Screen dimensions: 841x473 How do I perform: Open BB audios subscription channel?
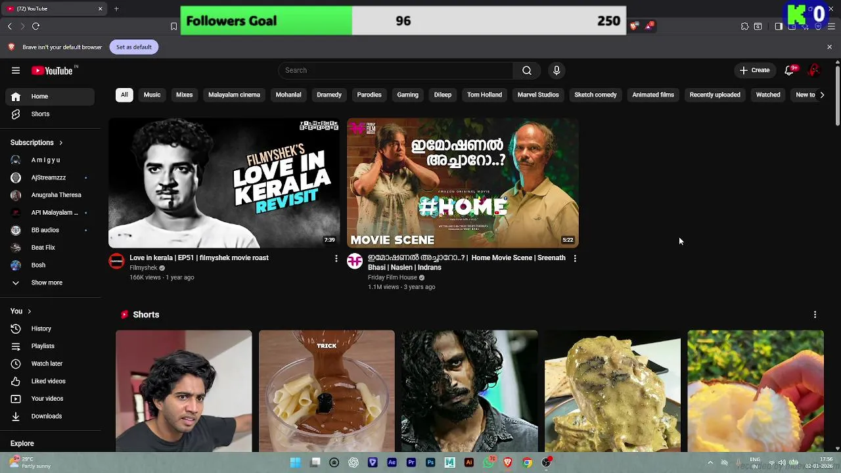coord(51,230)
